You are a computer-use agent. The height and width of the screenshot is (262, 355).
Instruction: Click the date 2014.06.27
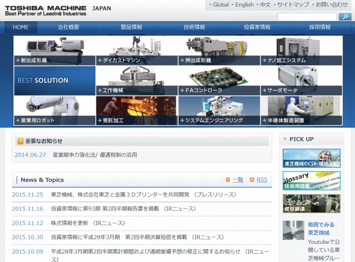(30, 155)
